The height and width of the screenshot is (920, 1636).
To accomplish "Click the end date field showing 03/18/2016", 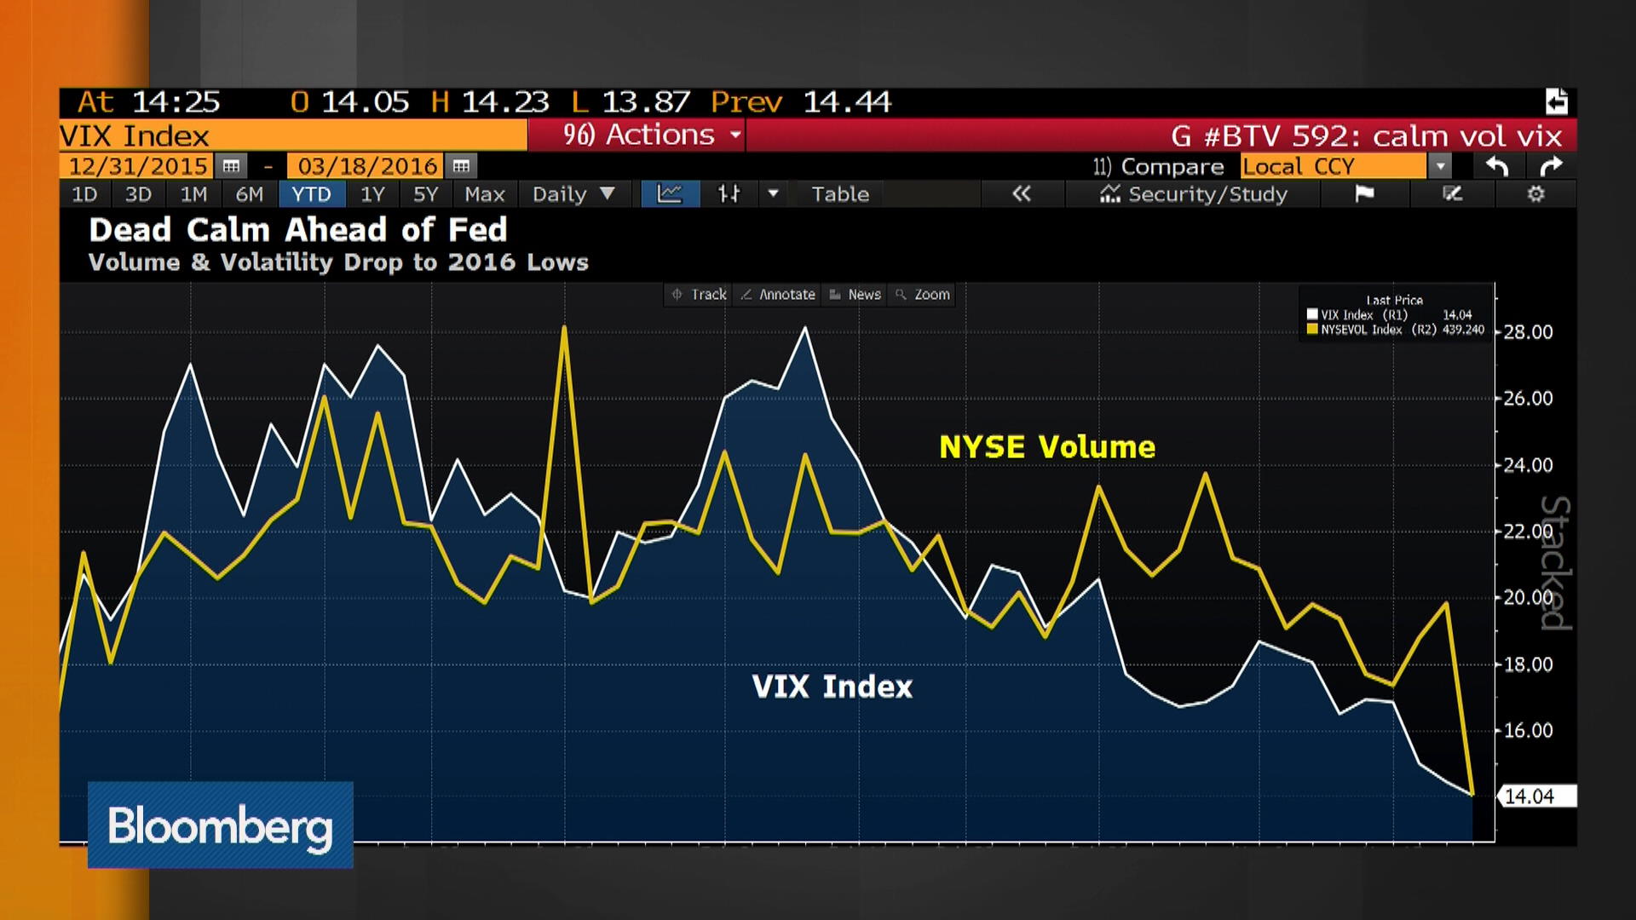I will point(366,166).
